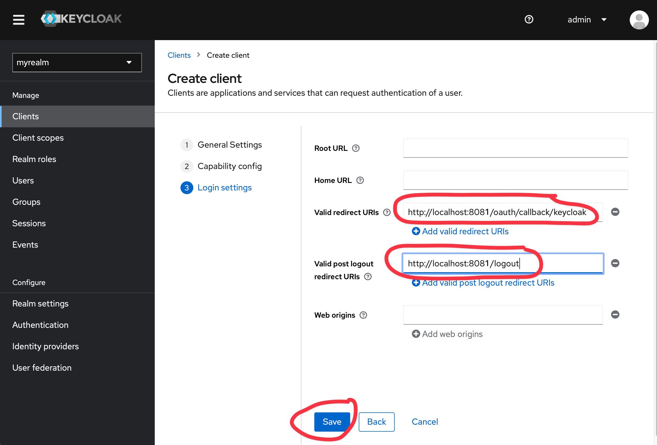Switch to General Settings step tab
The height and width of the screenshot is (445, 657).
(x=230, y=144)
